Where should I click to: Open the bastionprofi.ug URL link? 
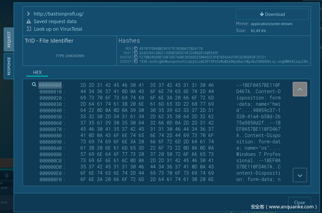pyautogui.click(x=59, y=14)
